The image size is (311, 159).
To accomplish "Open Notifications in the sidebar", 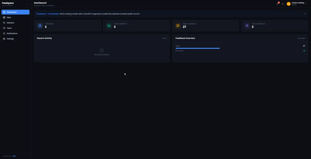I will tap(16, 33).
